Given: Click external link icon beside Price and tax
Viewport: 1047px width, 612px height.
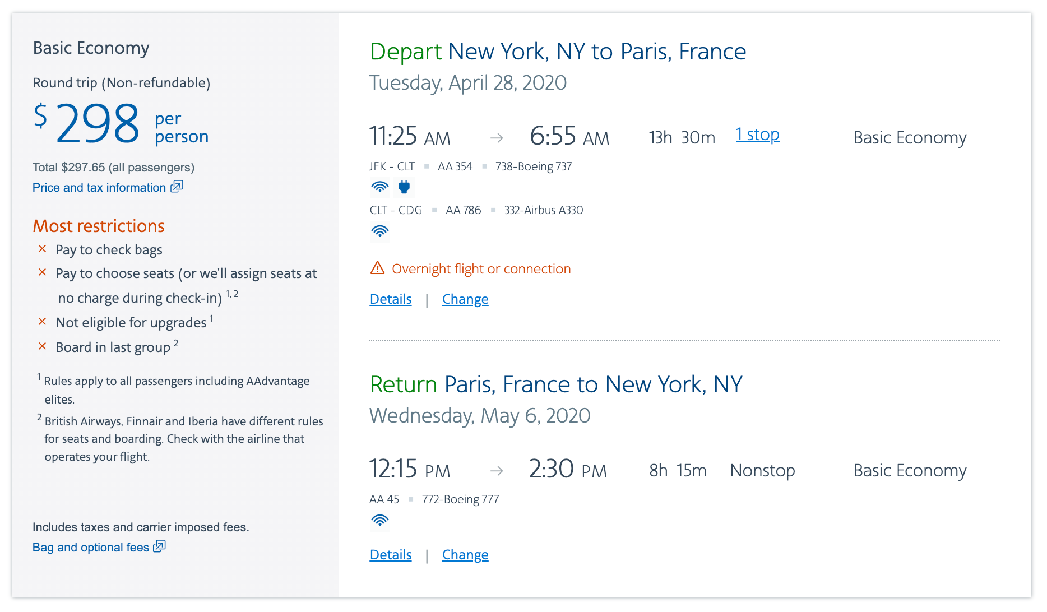Looking at the screenshot, I should (177, 187).
